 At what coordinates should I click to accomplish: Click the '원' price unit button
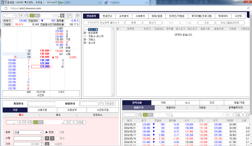pyautogui.click(x=47, y=144)
